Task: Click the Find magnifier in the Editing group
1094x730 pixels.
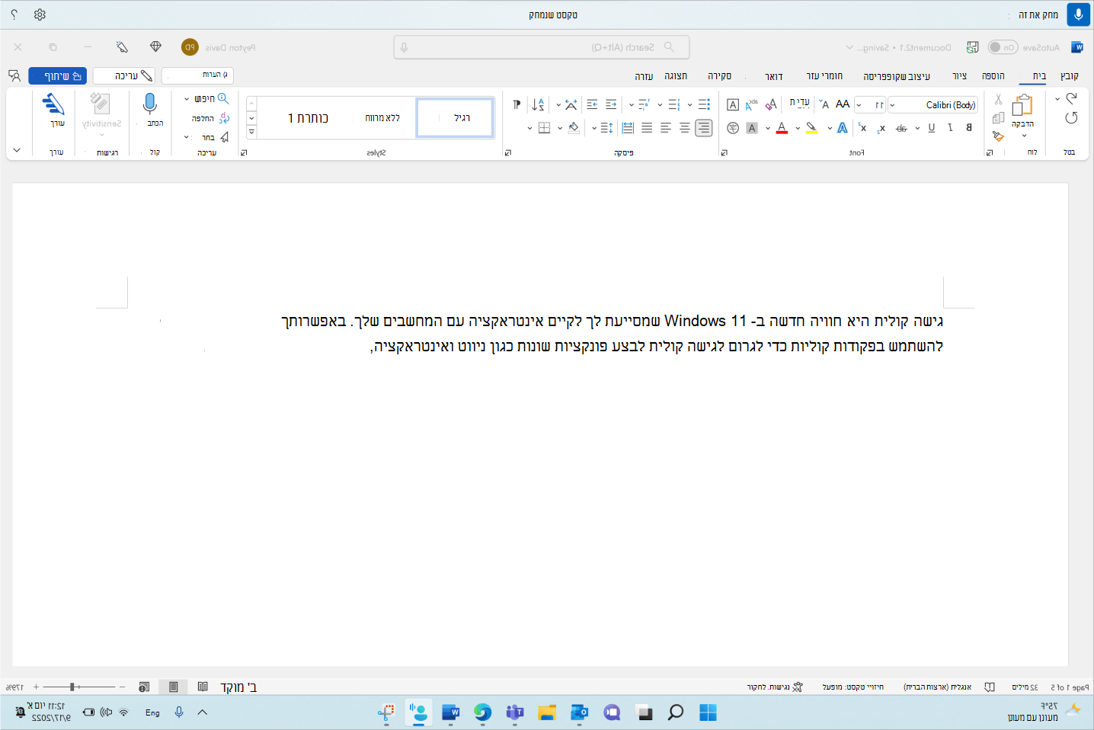Action: [x=223, y=98]
